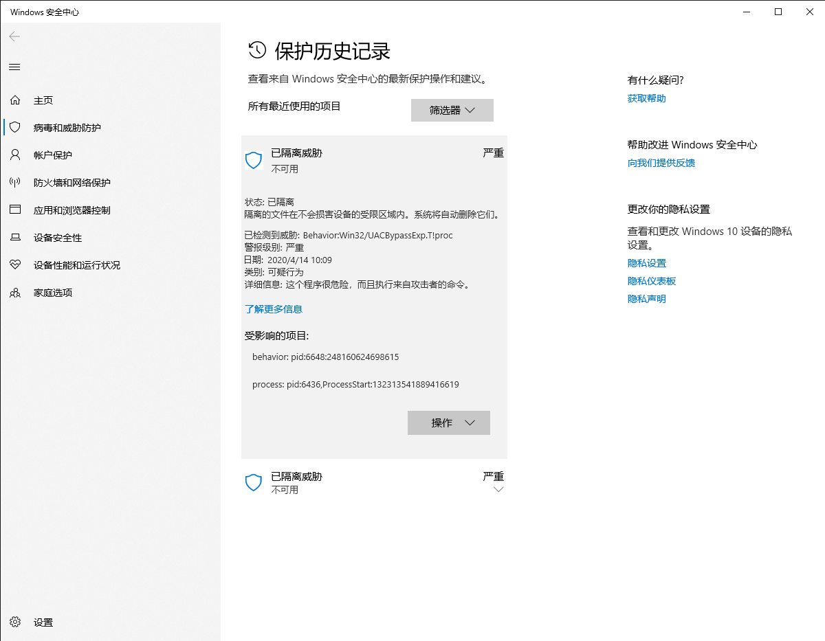
Task: Click the heart icon beside 设备性能和运行状况
Action: point(15,265)
